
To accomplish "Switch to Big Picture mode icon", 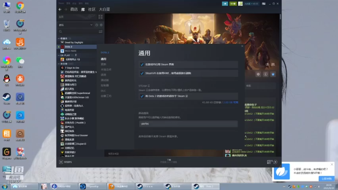I will (x=264, y=4).
